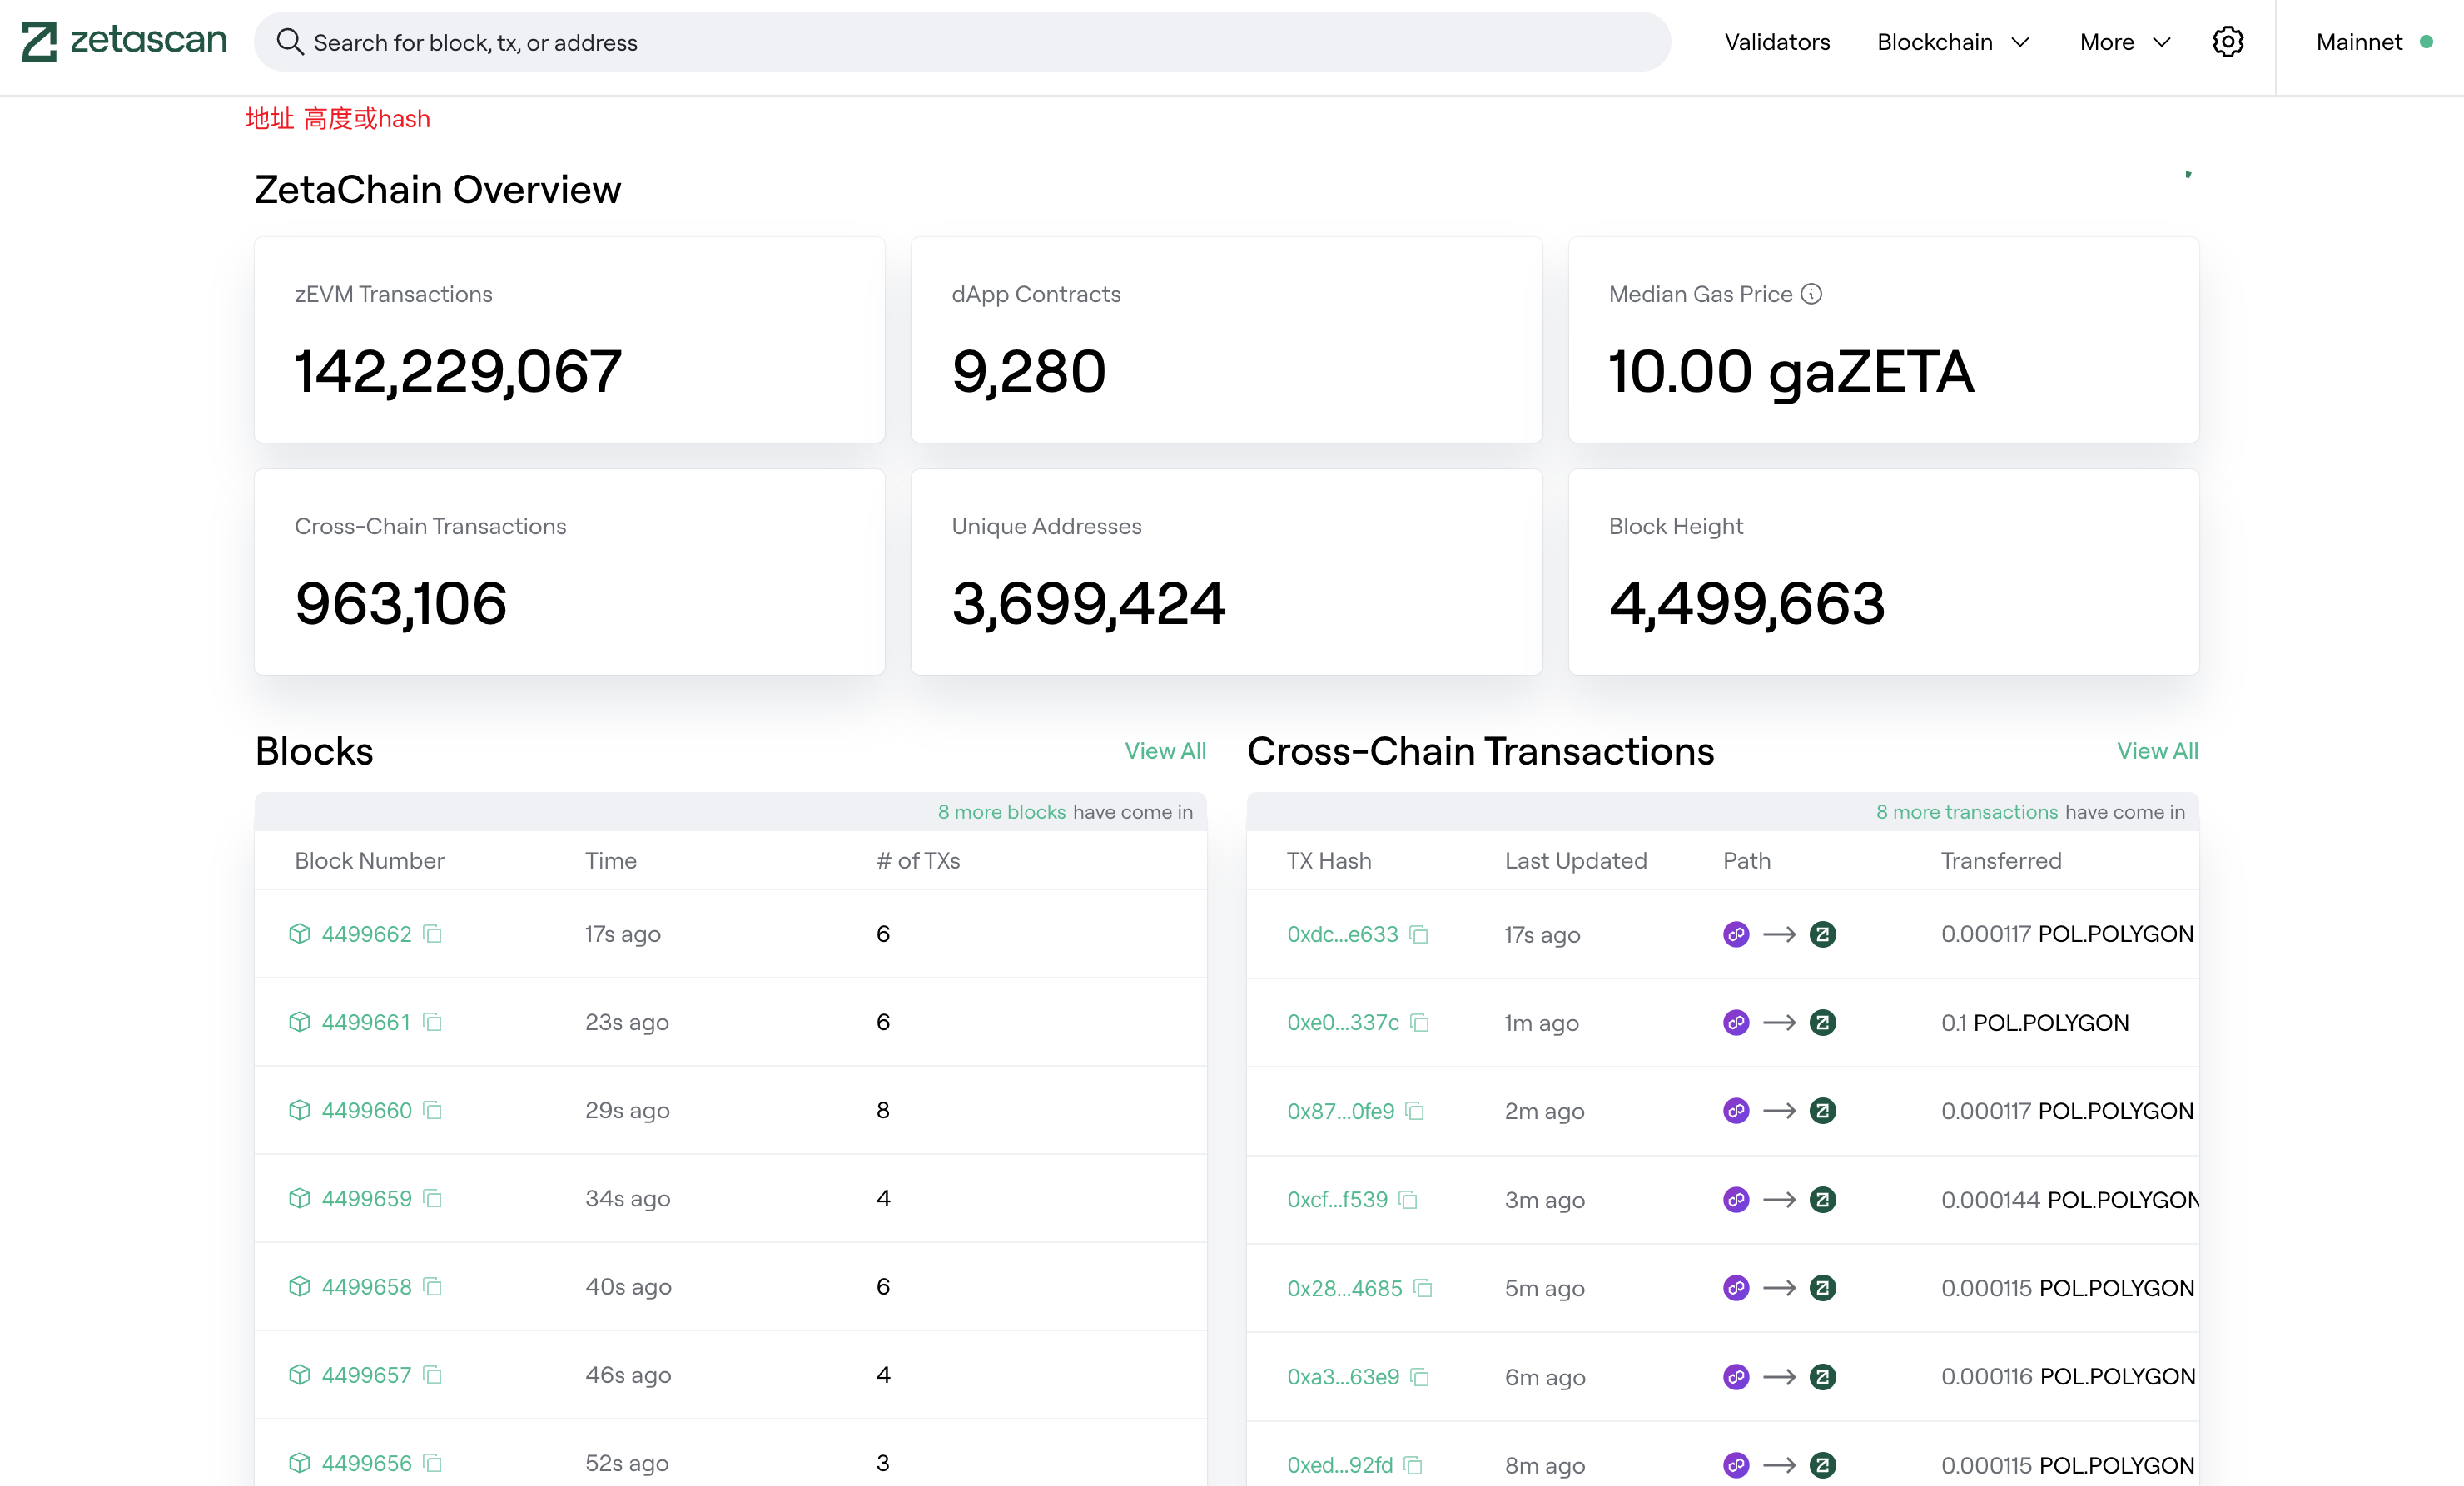Viewport: 2464px width, 1486px height.
Task: Click Polygon chain icon in first transaction
Action: (x=1736, y=934)
